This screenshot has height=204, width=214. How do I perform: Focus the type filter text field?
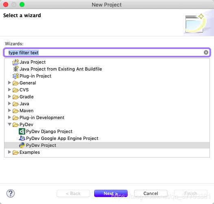pyautogui.click(x=107, y=53)
